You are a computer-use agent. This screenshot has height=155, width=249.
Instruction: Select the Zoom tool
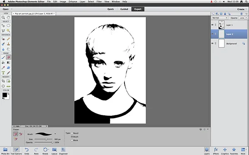3,17
